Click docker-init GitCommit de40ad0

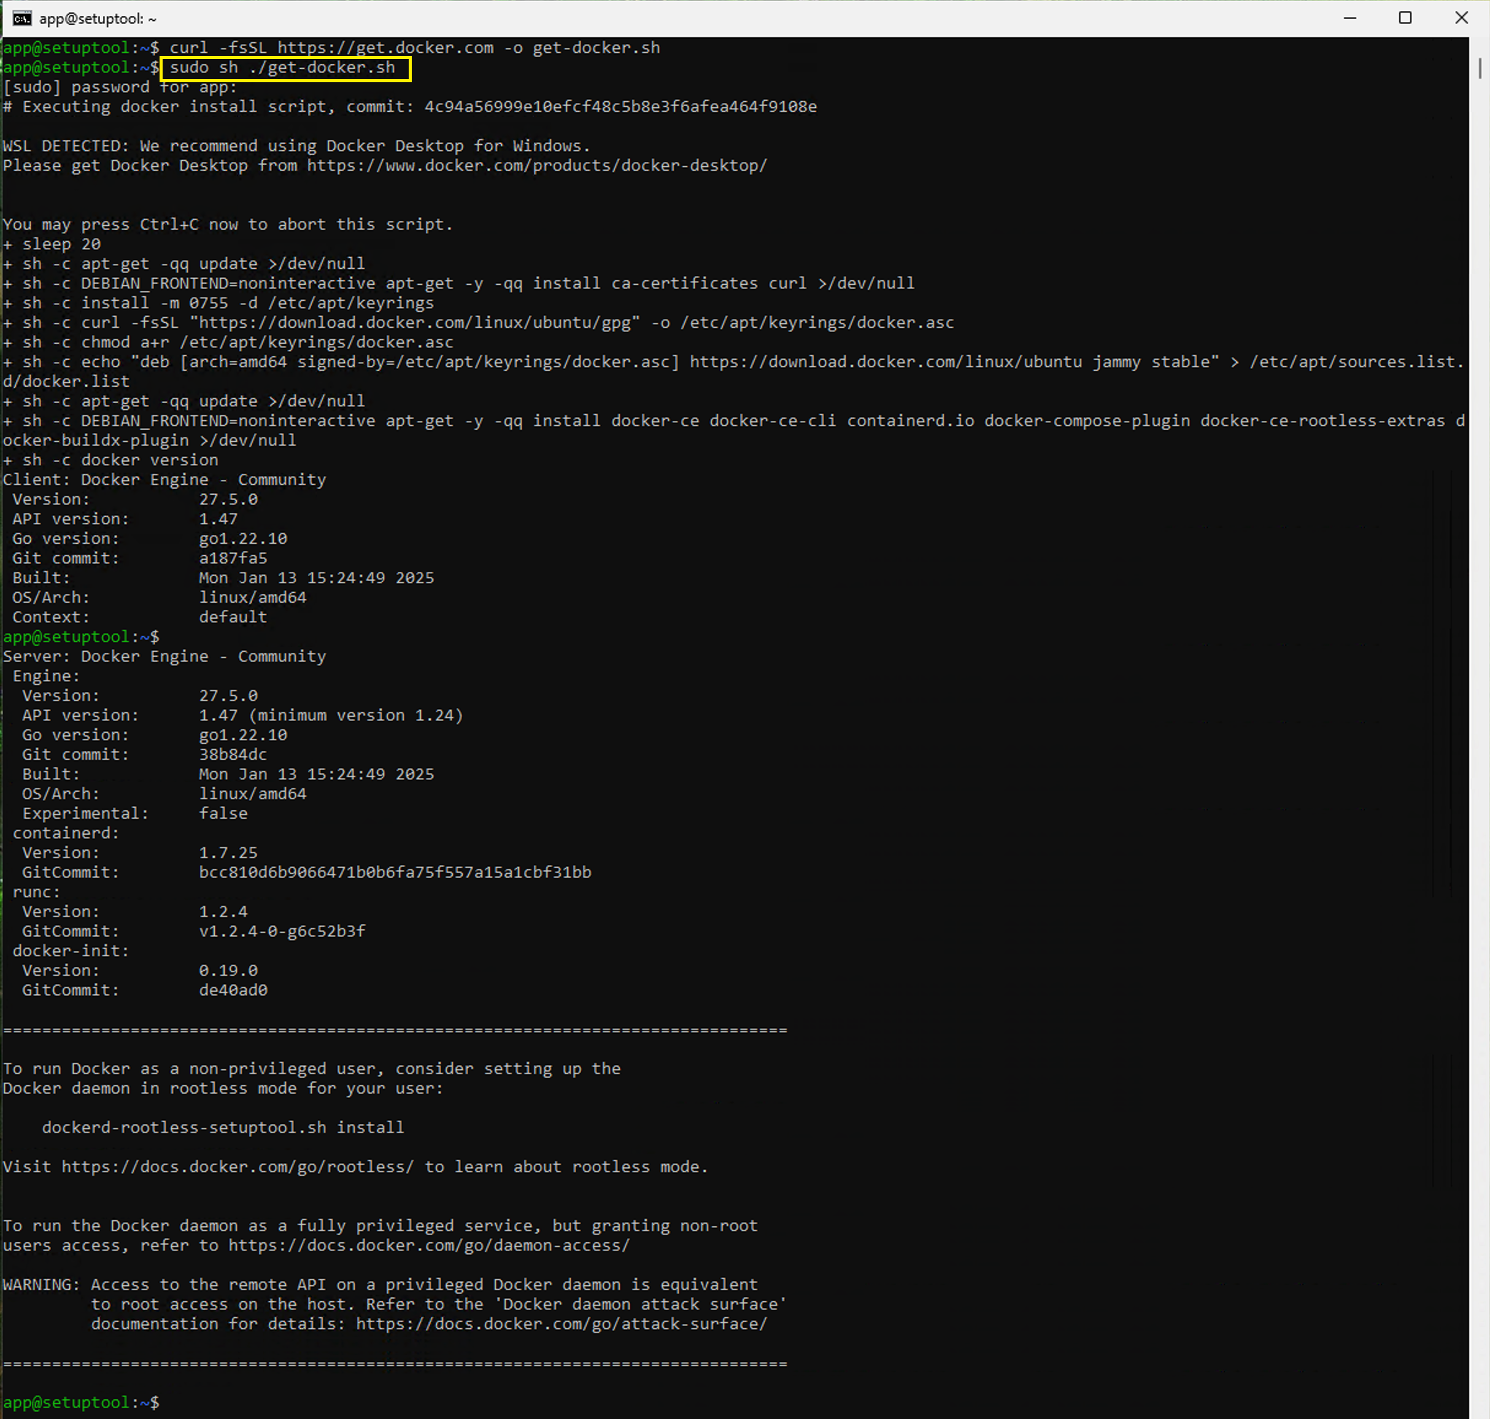click(233, 991)
